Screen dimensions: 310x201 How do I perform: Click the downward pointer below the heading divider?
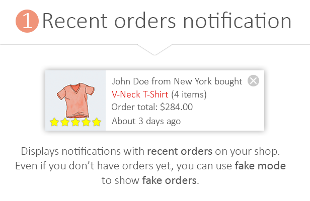155,50
